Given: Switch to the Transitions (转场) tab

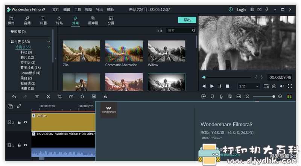Looking at the screenshot, I should pyautogui.click(x=59, y=21).
